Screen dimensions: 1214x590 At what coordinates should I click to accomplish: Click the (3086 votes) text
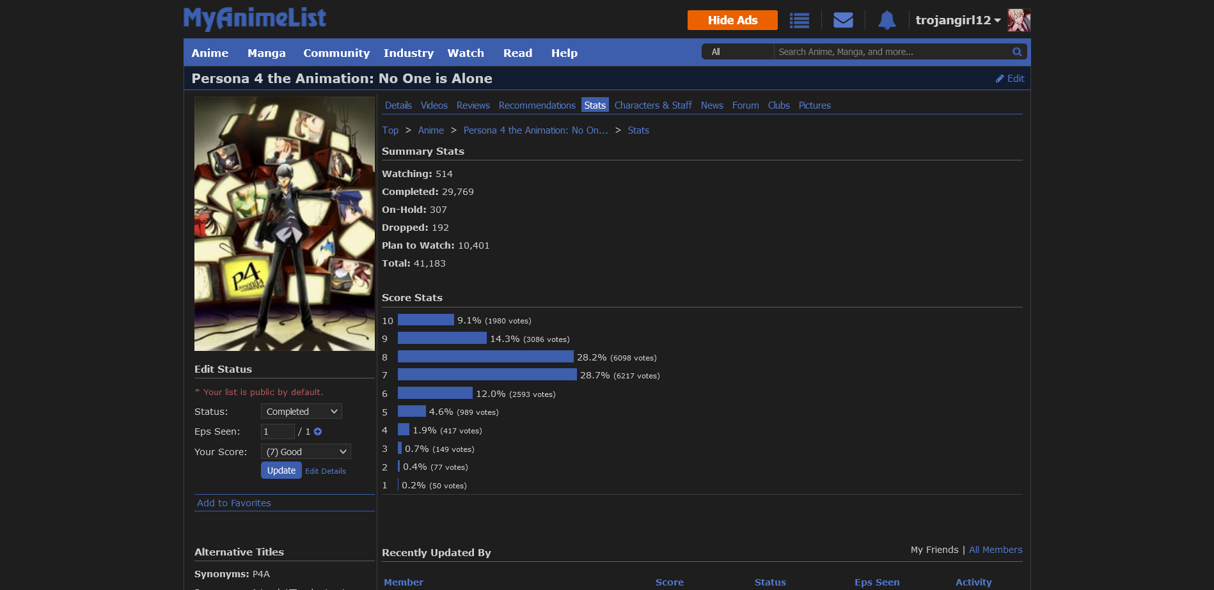[546, 339]
